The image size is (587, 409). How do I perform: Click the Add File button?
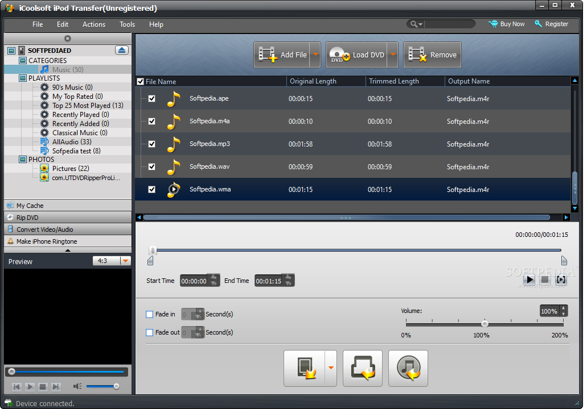tap(282, 55)
